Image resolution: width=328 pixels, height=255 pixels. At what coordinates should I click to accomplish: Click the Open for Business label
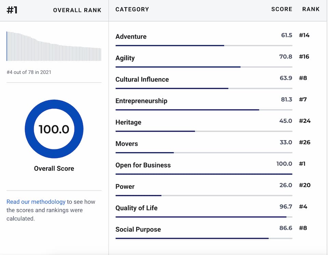click(143, 165)
